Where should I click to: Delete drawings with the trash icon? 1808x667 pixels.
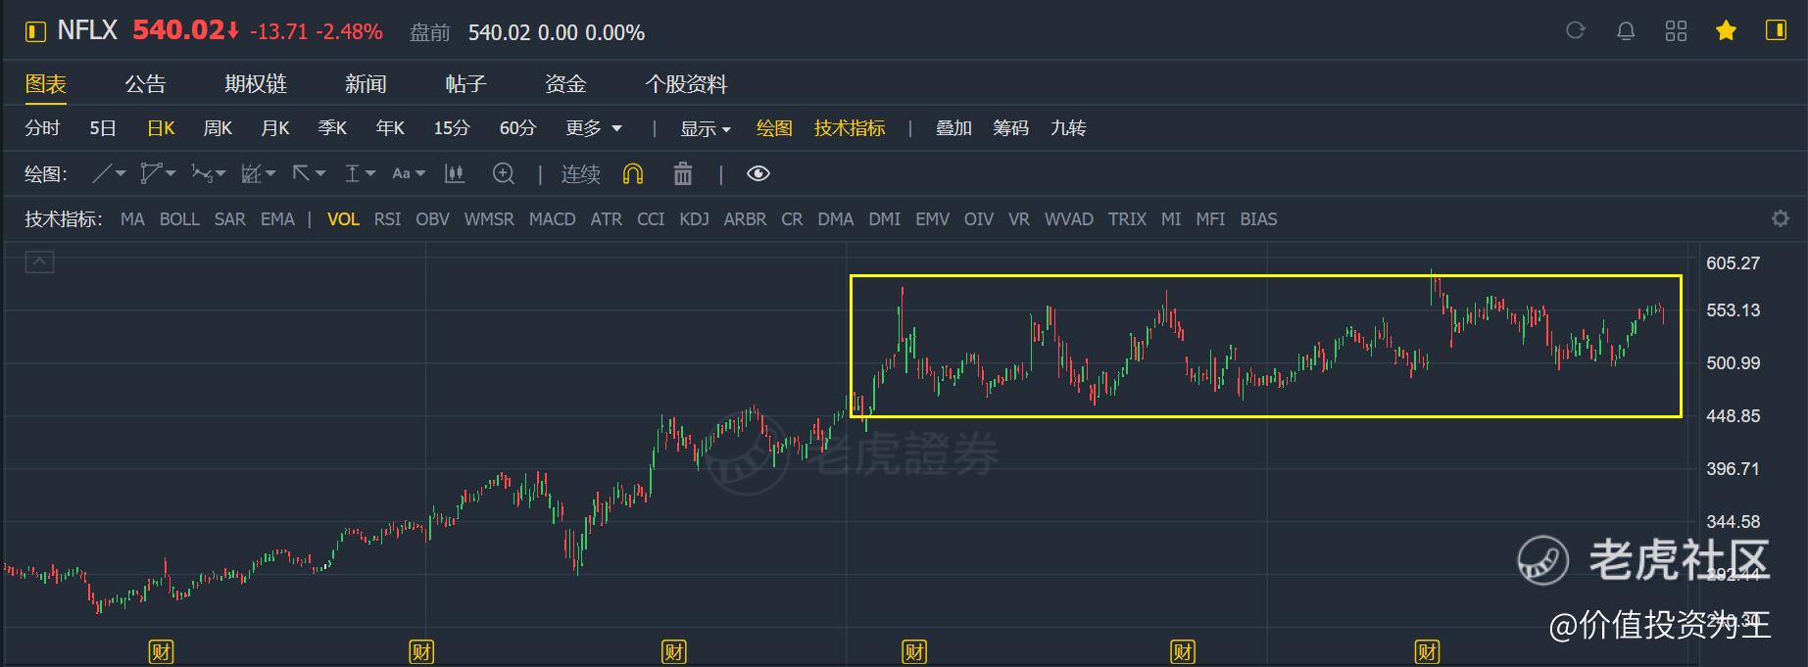coord(683,174)
